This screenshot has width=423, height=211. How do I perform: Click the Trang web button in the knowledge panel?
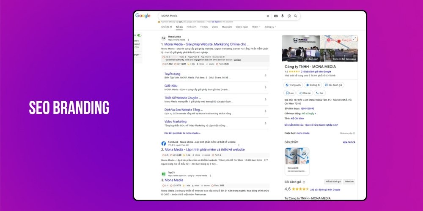pyautogui.click(x=293, y=85)
